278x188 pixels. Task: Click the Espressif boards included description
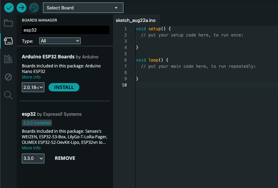(x=64, y=137)
